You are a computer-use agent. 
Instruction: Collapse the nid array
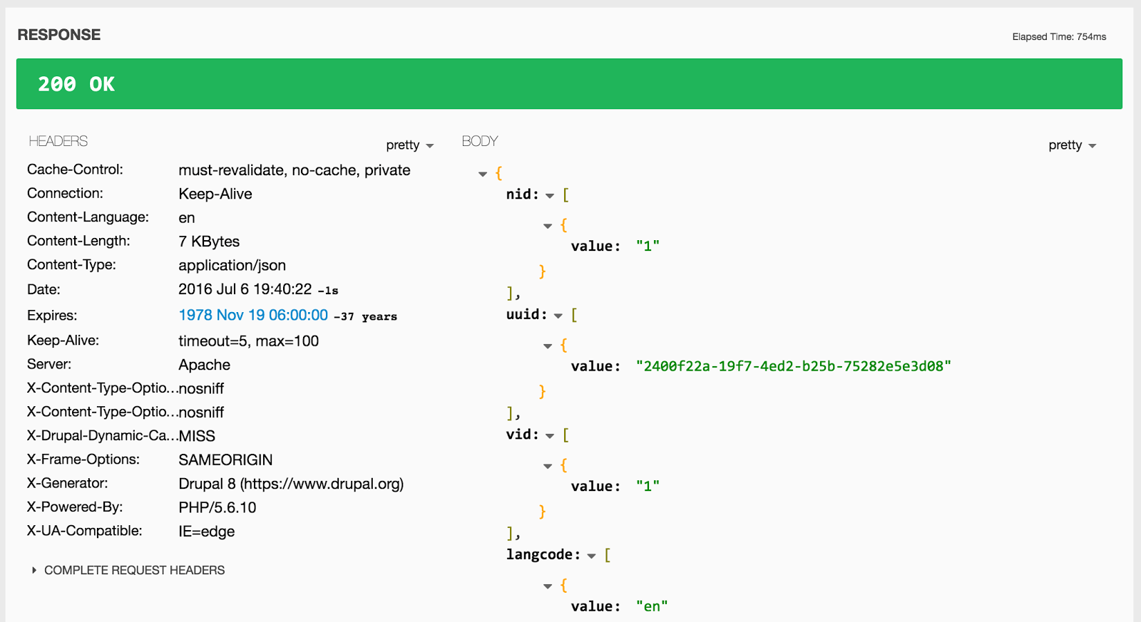[x=550, y=195]
